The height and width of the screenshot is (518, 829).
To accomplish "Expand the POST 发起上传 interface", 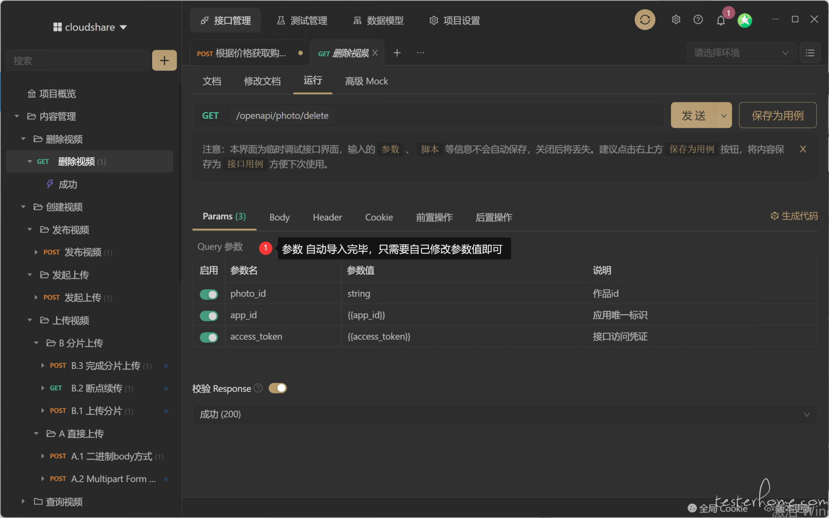I will click(36, 297).
